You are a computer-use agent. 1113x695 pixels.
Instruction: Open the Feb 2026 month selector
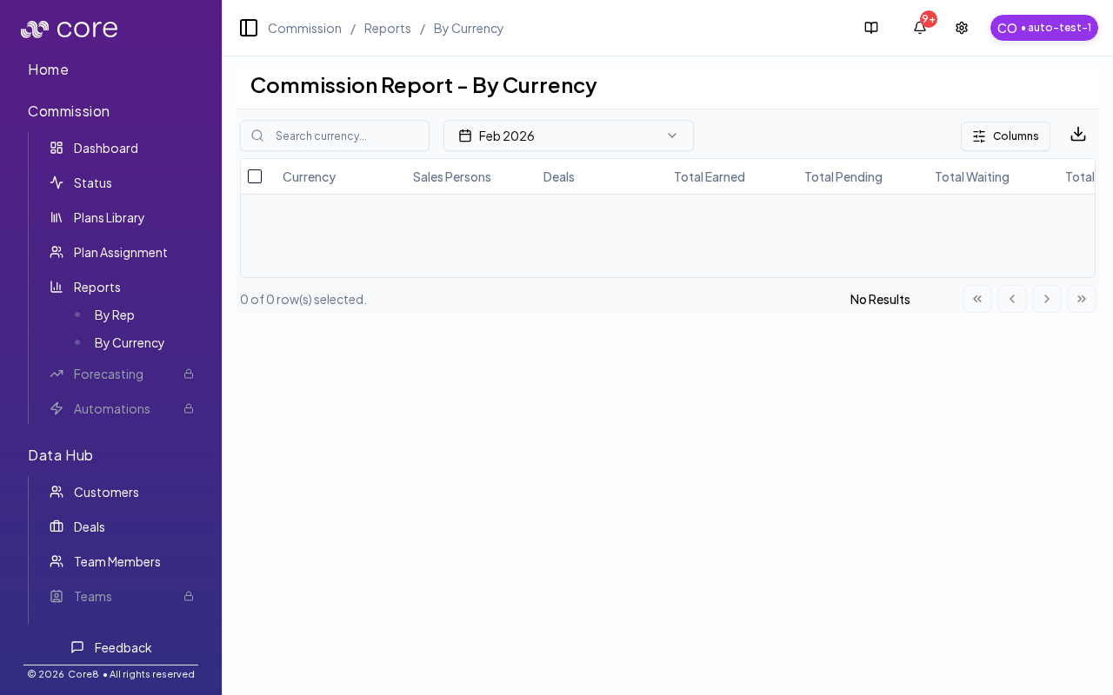569,136
